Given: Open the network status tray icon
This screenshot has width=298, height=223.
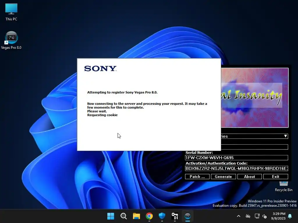Looking at the screenshot, I should 257,216.
